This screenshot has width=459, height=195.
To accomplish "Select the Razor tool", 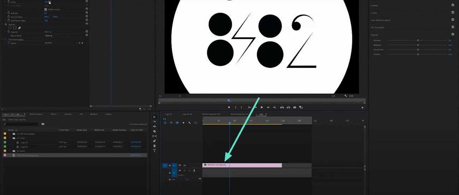I will pyautogui.click(x=154, y=131).
